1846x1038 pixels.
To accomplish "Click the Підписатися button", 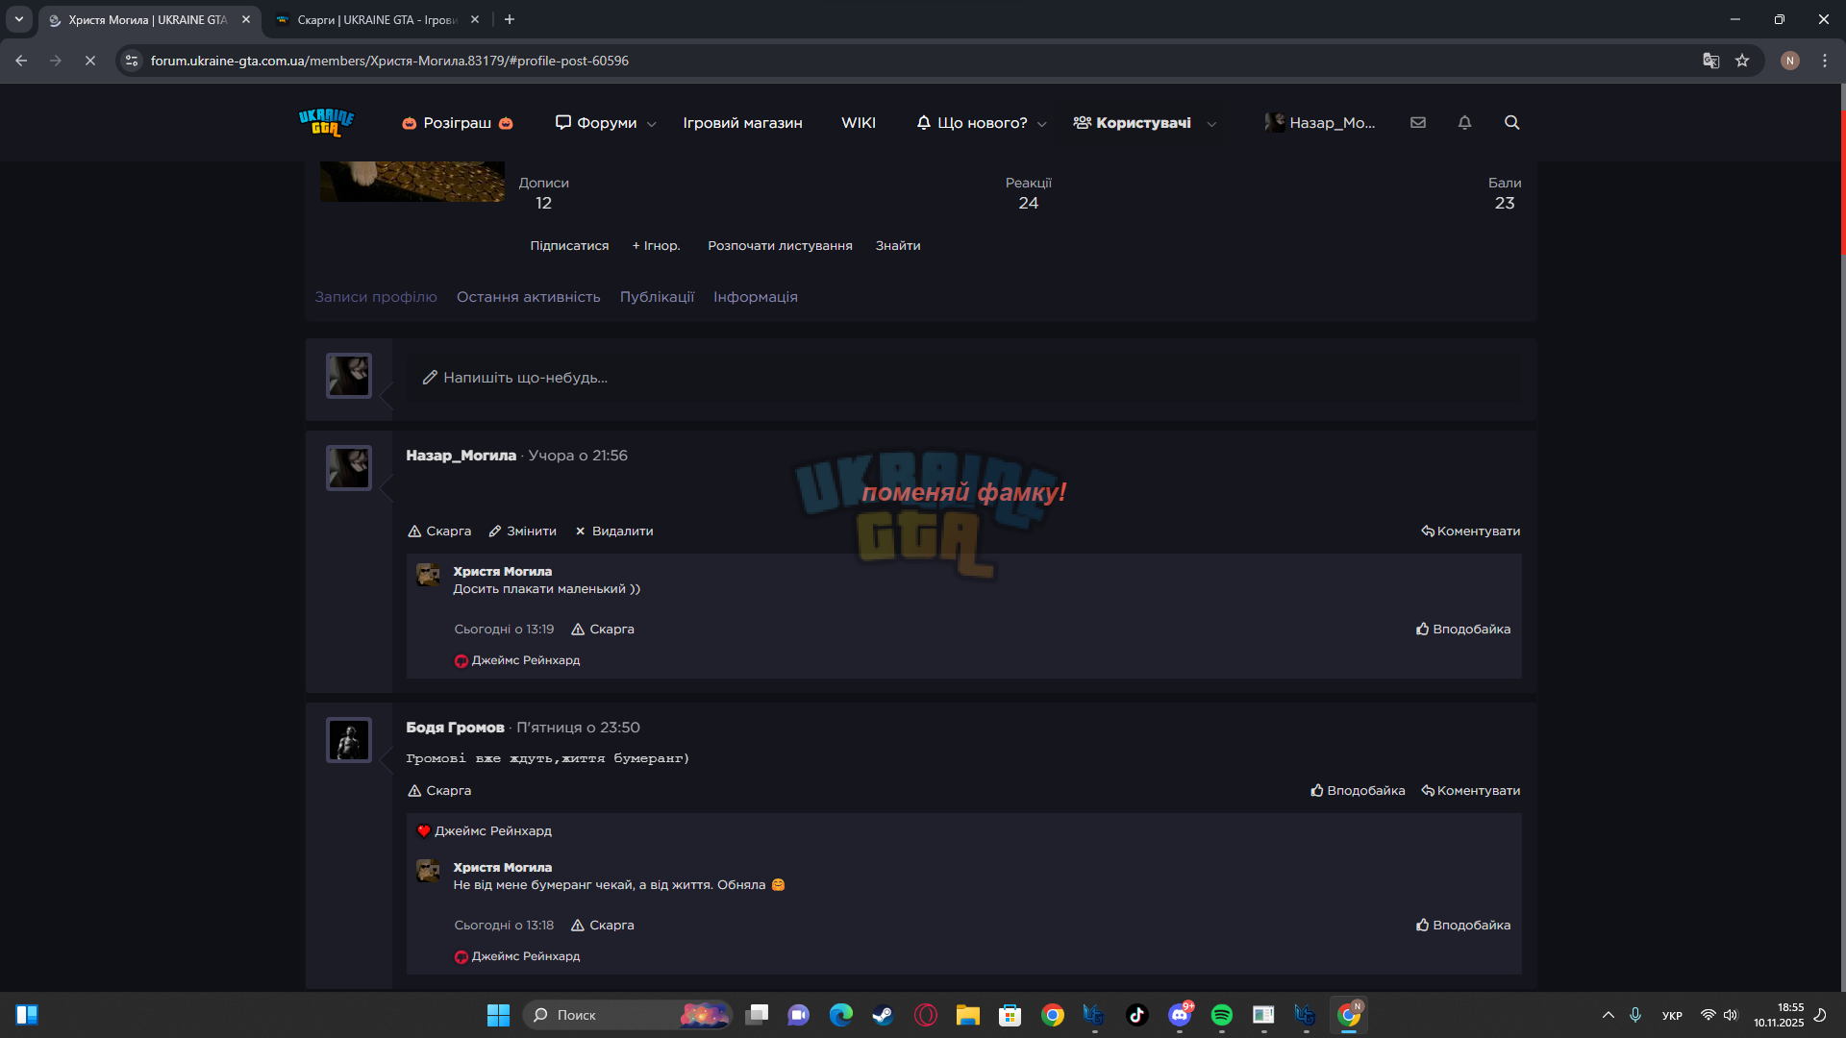I will coord(569,246).
